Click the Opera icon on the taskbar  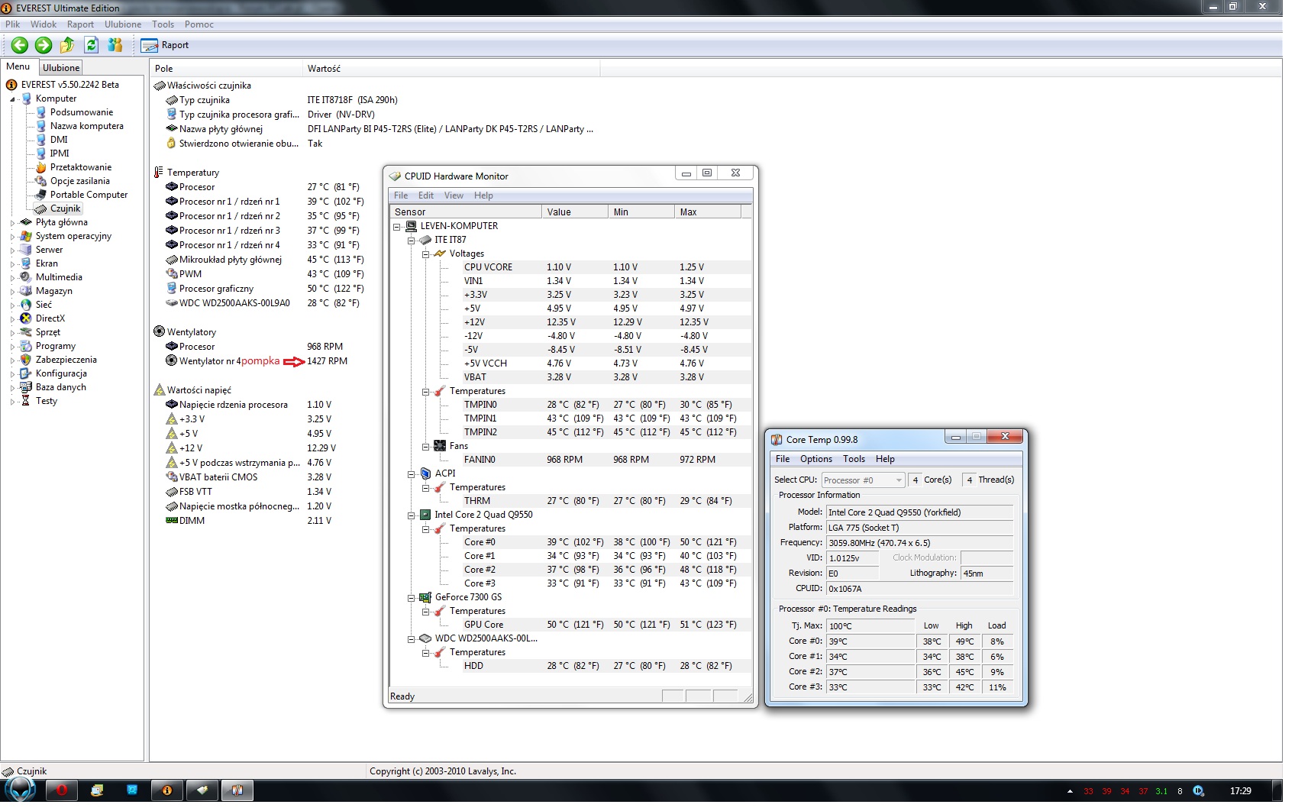[x=62, y=790]
